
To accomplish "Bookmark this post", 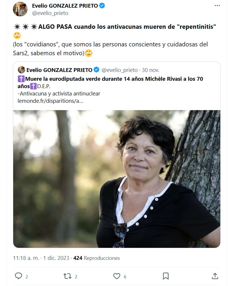I will coord(165,276).
